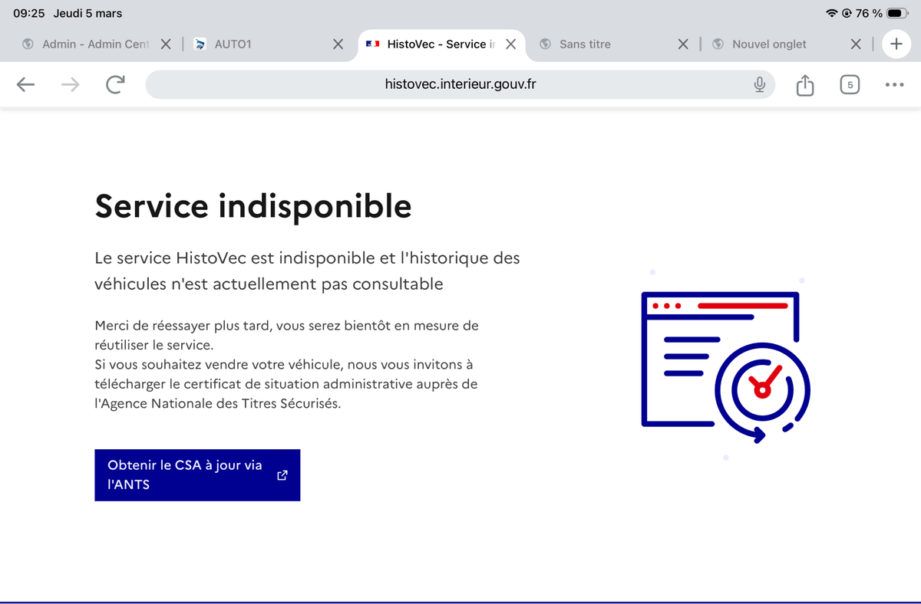The height and width of the screenshot is (604, 921).
Task: Add a new tab with plus button
Action: (896, 44)
